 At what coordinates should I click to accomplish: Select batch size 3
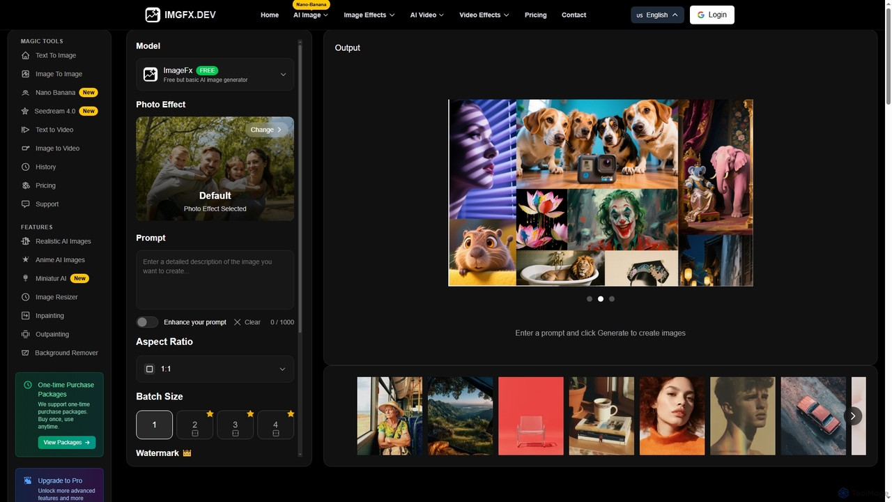tap(235, 425)
